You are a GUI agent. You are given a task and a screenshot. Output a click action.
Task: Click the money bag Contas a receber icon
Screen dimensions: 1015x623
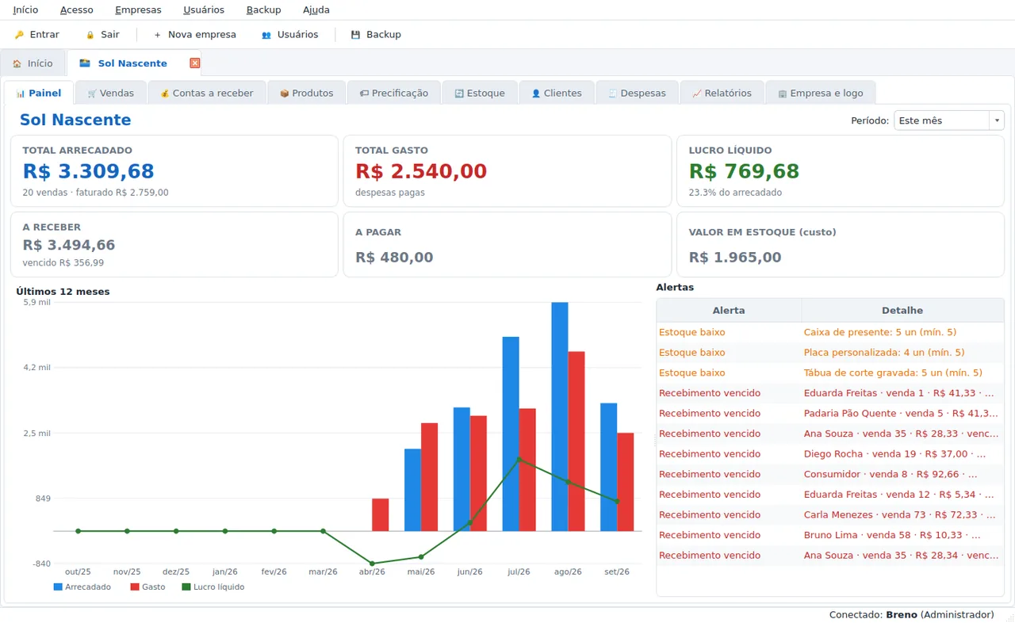(165, 94)
